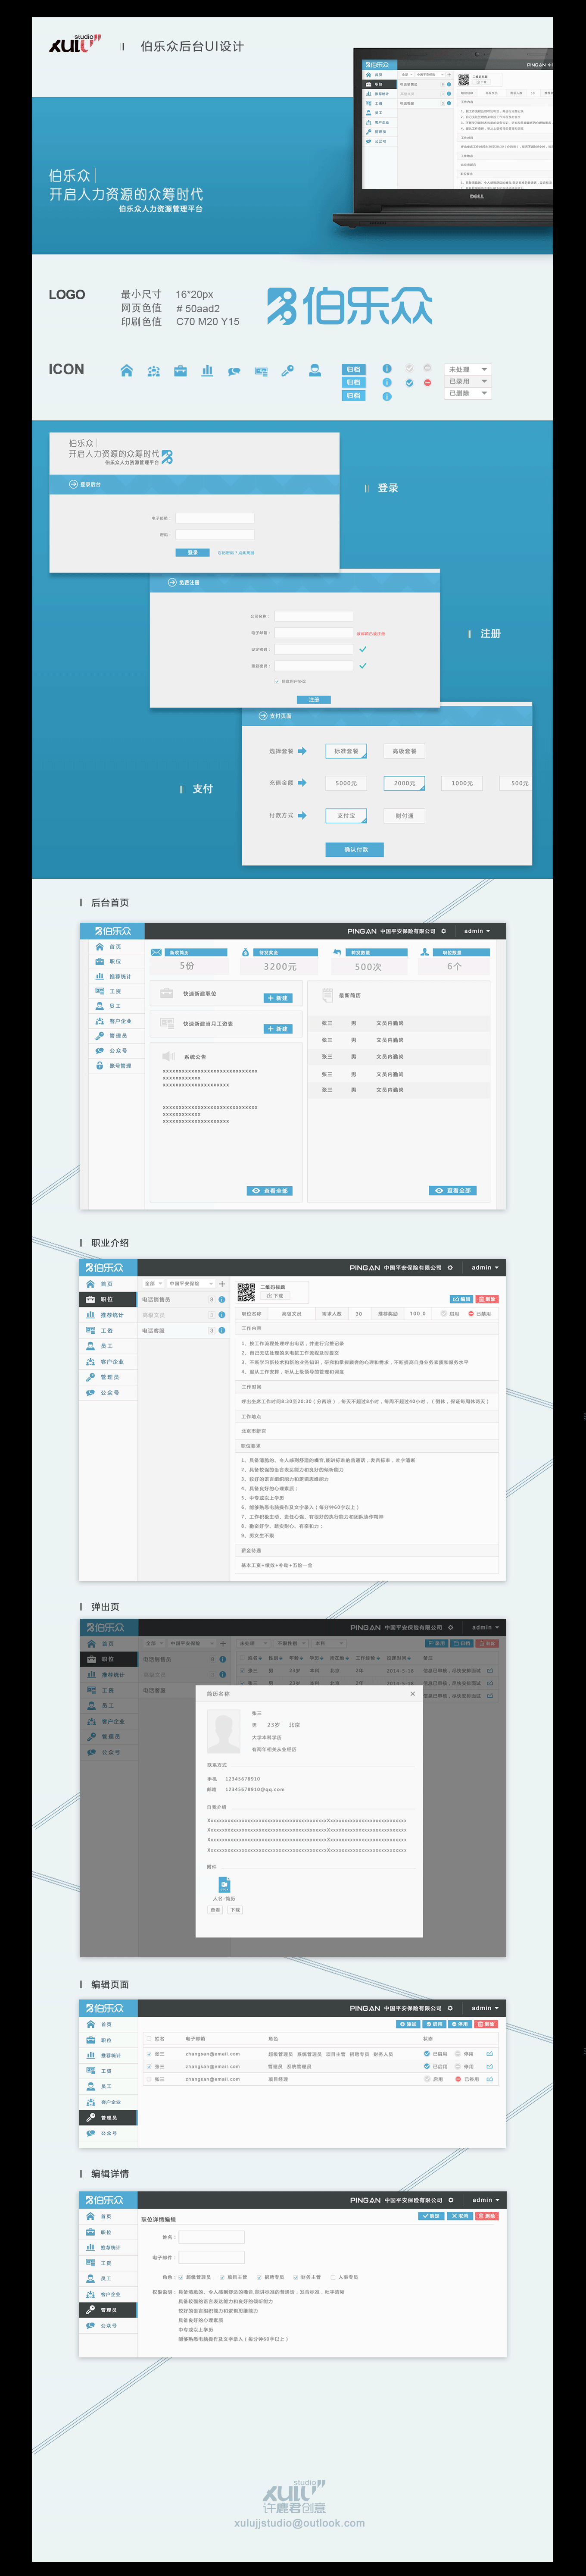
Task: Select the 标准套餐 plan option
Action: pos(346,751)
